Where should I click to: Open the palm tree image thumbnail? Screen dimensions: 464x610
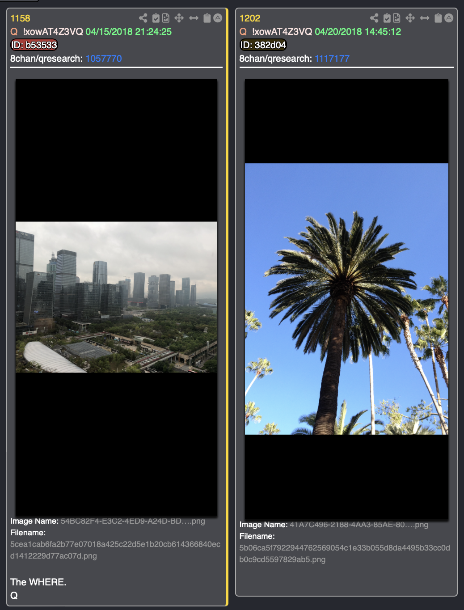346,299
